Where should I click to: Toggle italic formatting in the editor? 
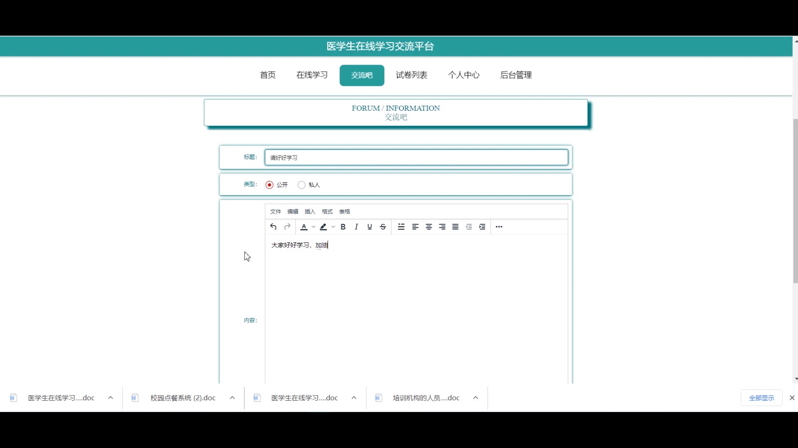tap(356, 226)
